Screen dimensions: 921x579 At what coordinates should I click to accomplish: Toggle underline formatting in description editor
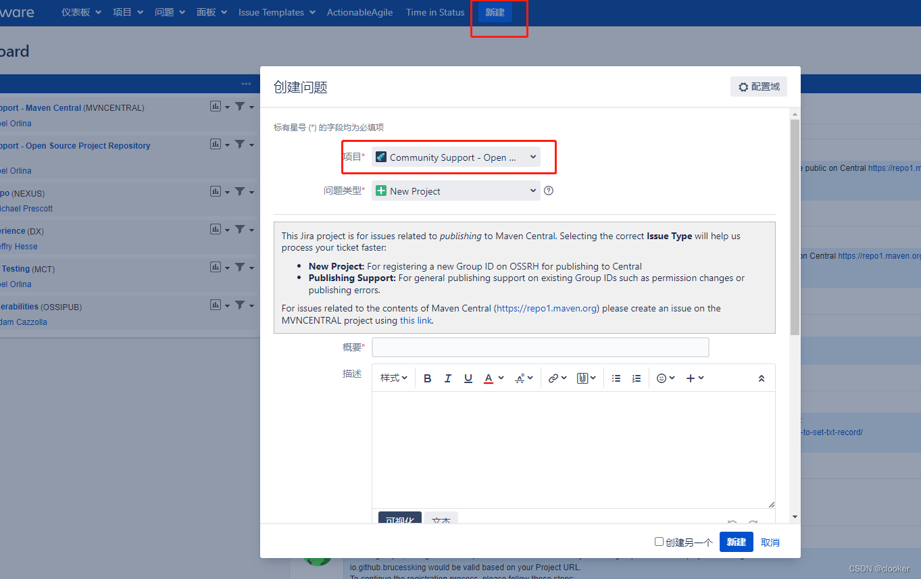click(x=468, y=378)
